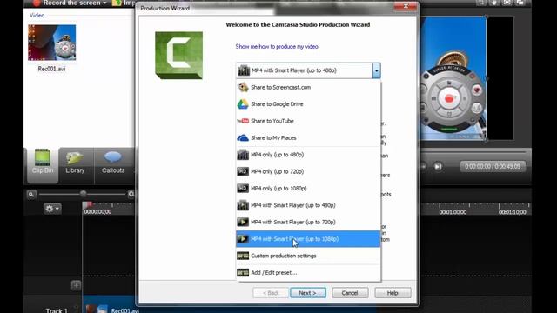Cancel the Production Wizard
The height and width of the screenshot is (313, 557).
(350, 293)
